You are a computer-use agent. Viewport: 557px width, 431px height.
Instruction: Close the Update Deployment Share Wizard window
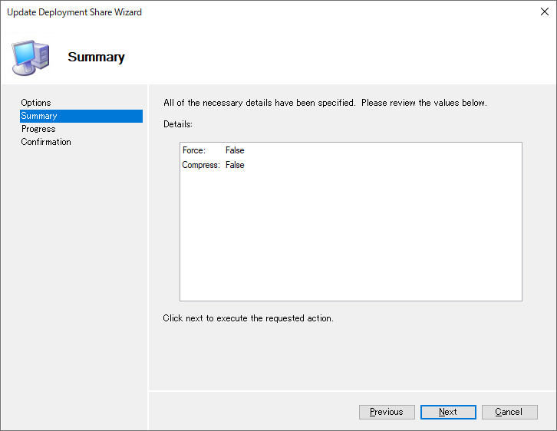[544, 12]
